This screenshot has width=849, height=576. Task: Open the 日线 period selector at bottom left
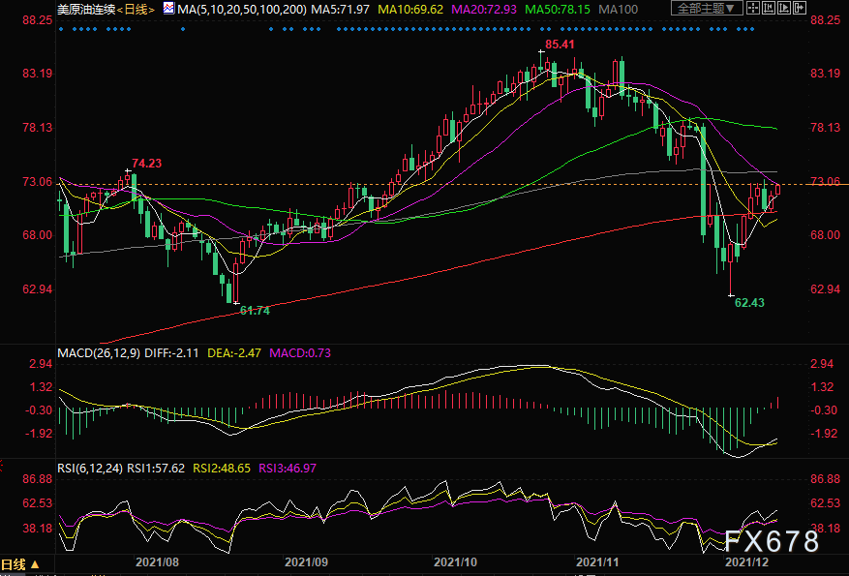(x=15, y=564)
